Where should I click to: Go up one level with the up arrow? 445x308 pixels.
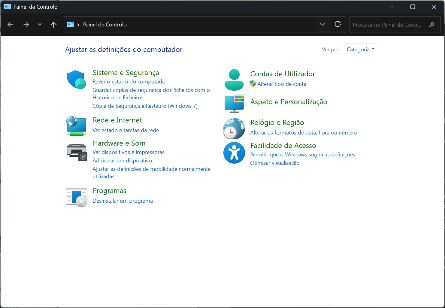pos(54,25)
